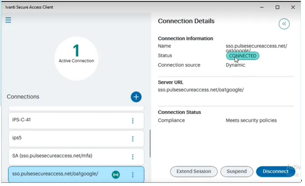Open options menu for ips5
The image size is (305, 186).
coord(133,139)
